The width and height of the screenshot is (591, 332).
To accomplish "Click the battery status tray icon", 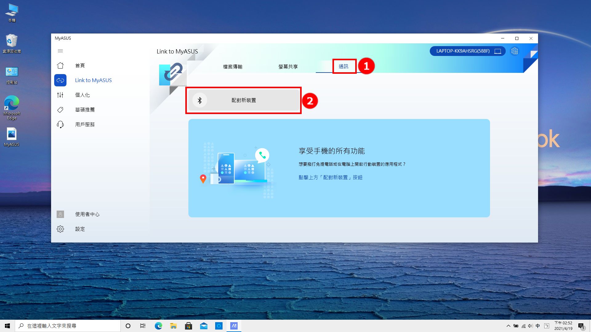I will coord(516,326).
